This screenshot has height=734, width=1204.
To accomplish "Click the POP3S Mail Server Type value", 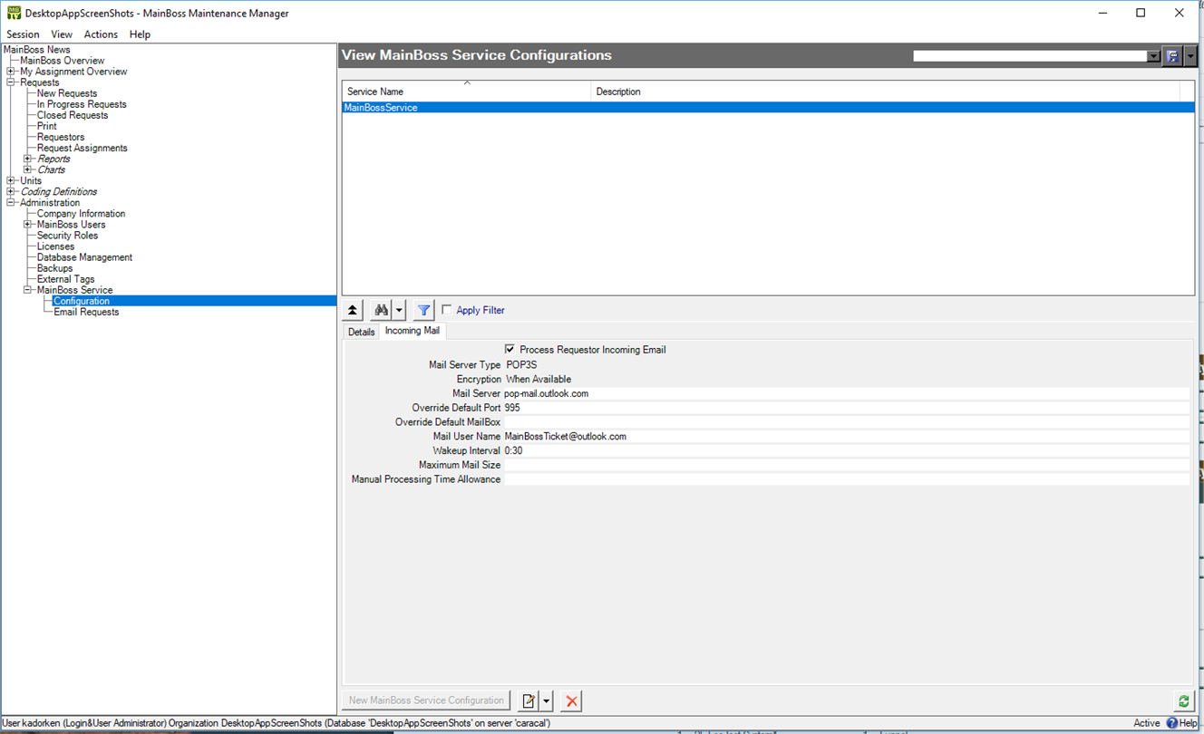I will click(x=521, y=365).
